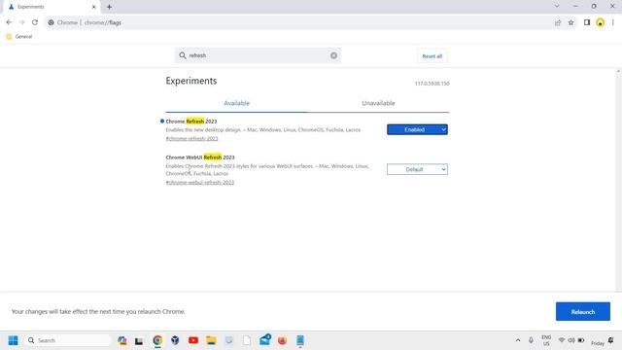The height and width of the screenshot is (350, 622).
Task: Click the Relaunch button
Action: [583, 311]
